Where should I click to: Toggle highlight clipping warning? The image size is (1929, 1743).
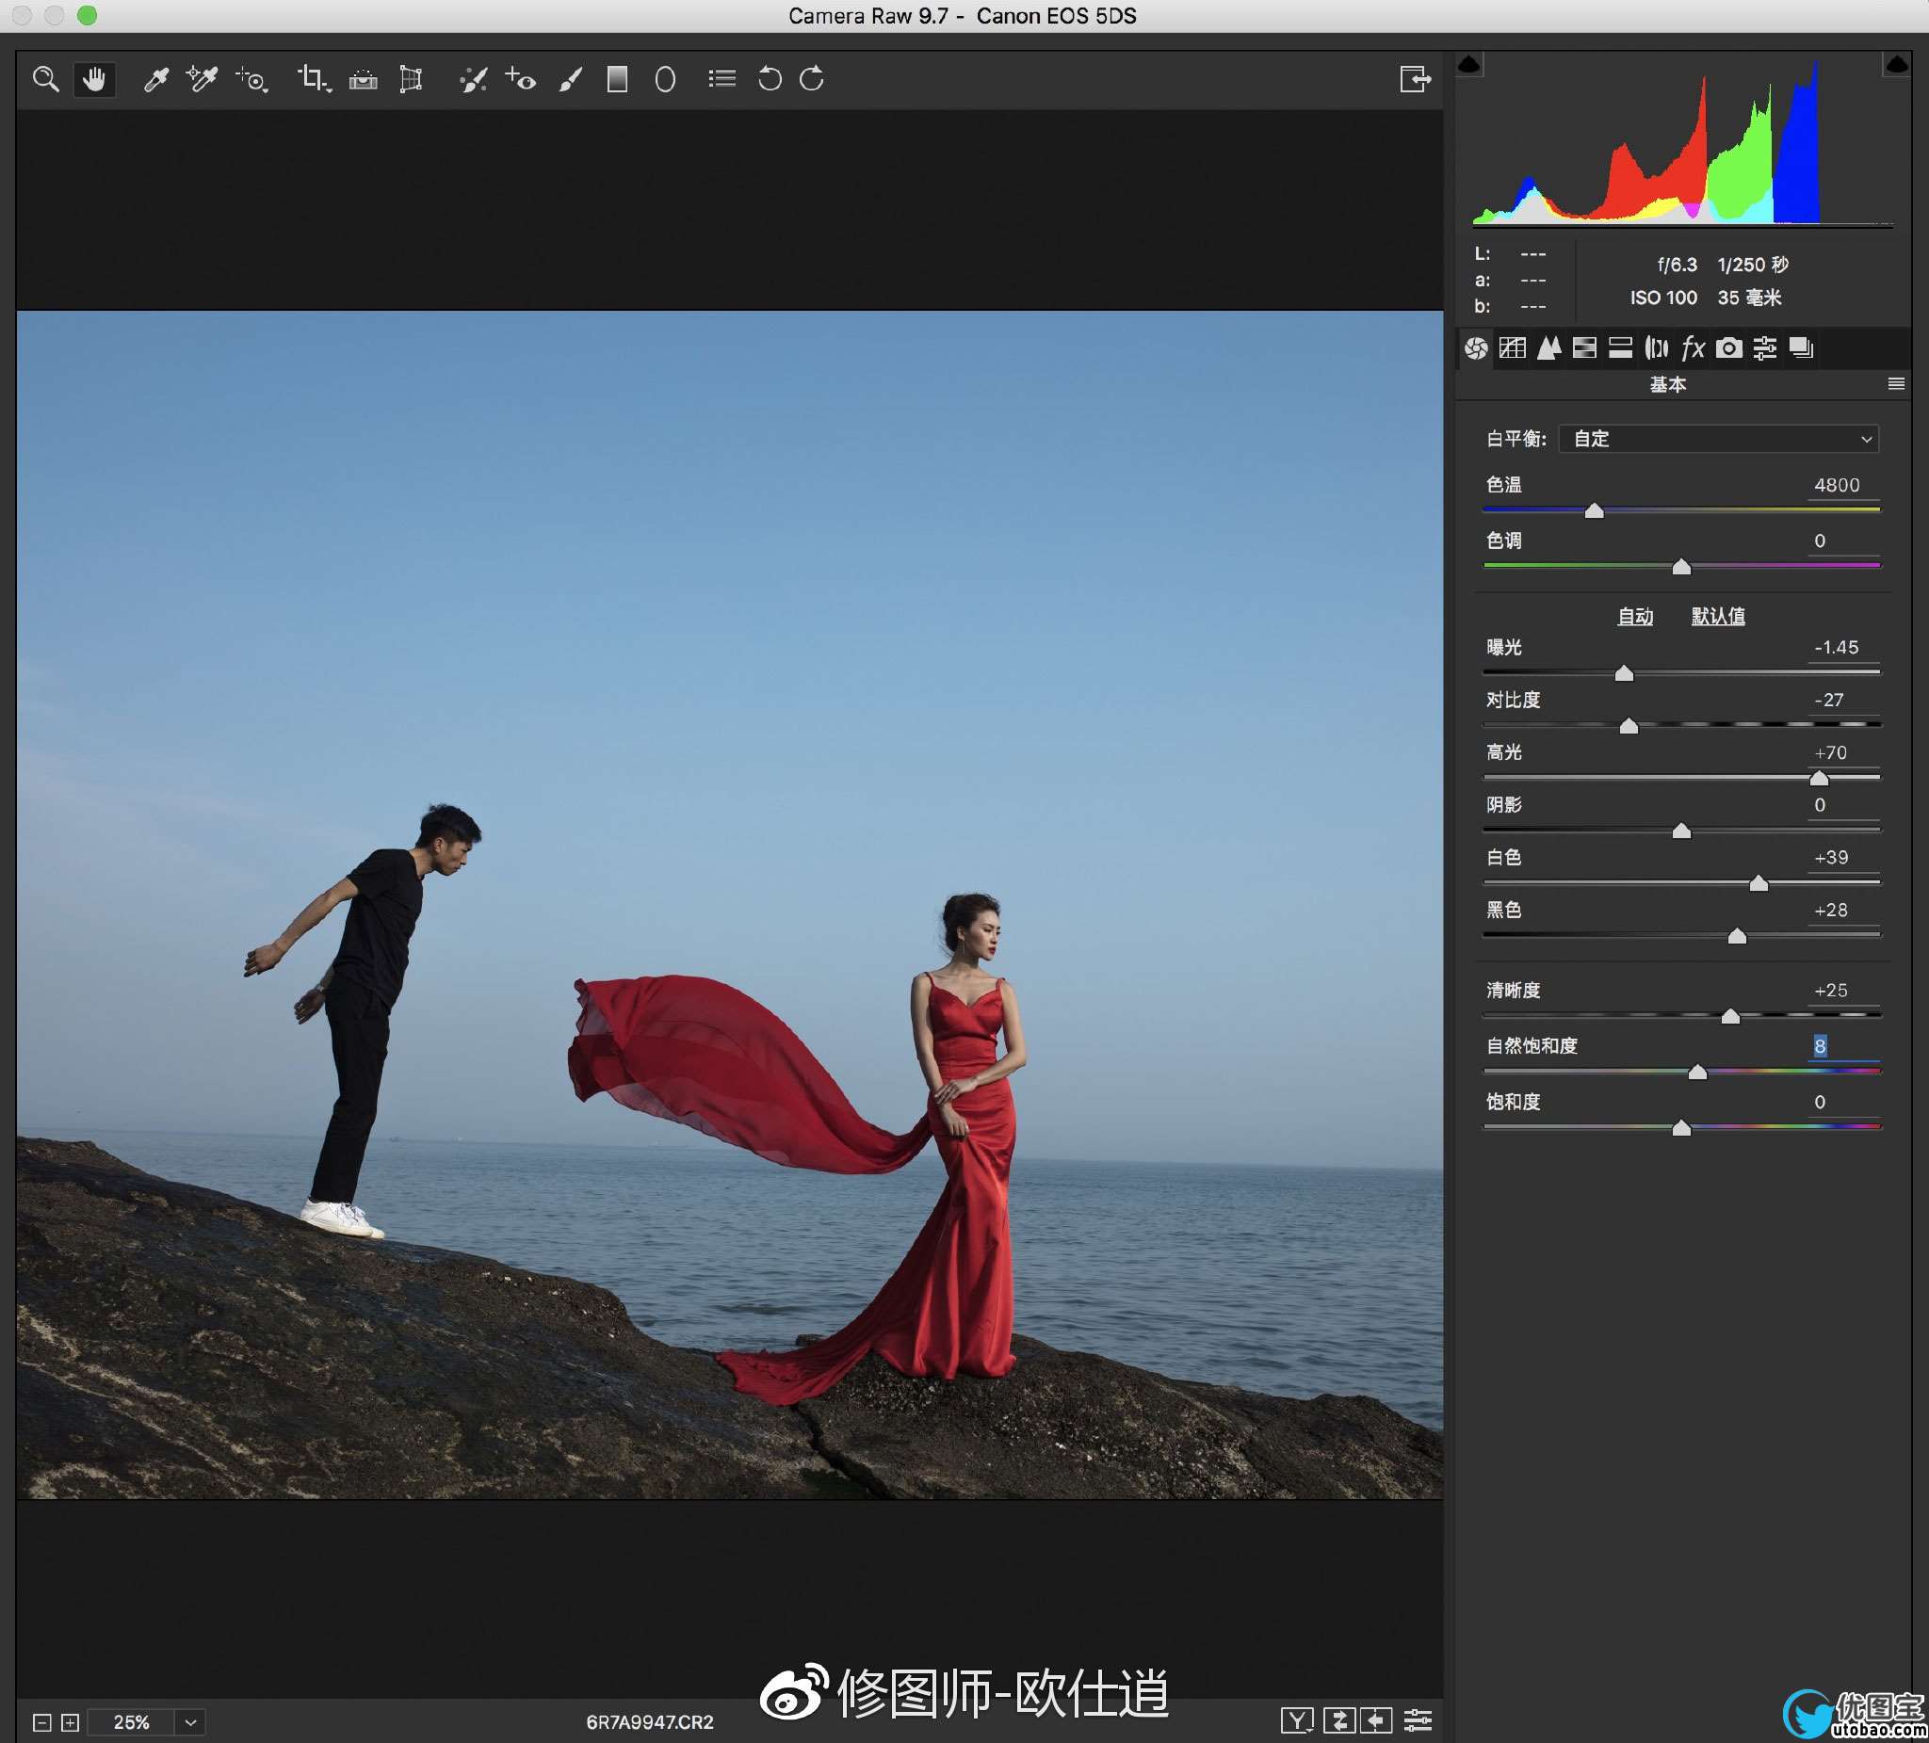(x=1896, y=65)
